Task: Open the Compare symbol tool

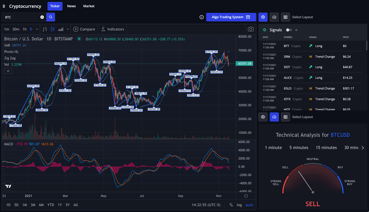Action: [84, 29]
